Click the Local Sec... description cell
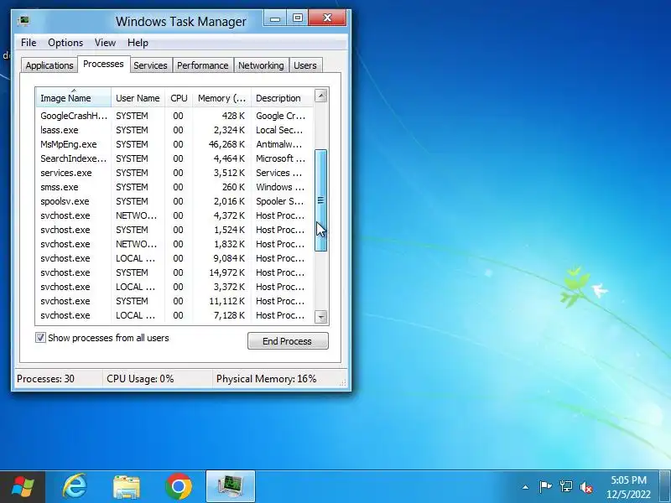The image size is (671, 503). [279, 130]
